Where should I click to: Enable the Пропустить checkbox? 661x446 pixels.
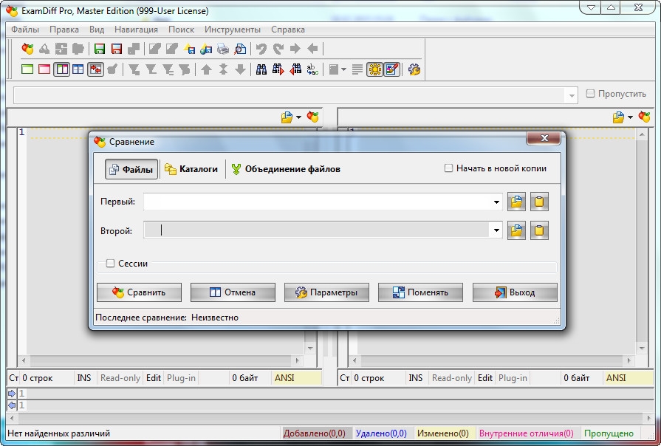(x=590, y=94)
